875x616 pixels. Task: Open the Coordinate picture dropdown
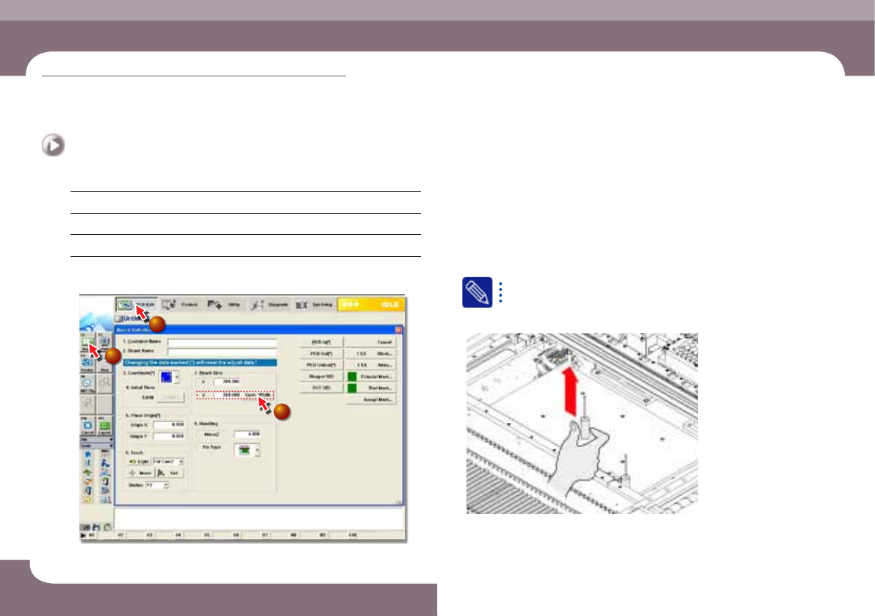click(177, 377)
